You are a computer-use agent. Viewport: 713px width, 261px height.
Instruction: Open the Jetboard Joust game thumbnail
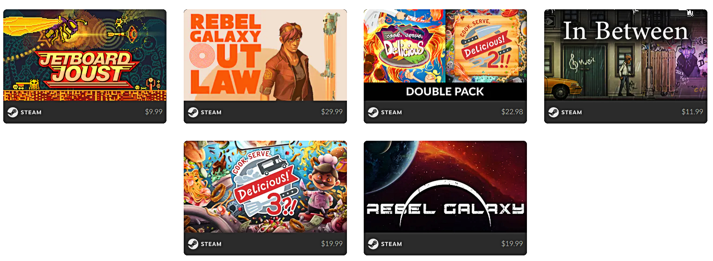85,55
